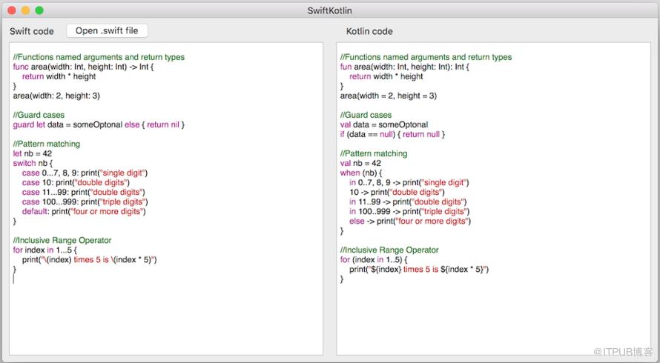
Task: Click Kotlin line 'area(width = 2, height = 3)'
Action: 389,96
